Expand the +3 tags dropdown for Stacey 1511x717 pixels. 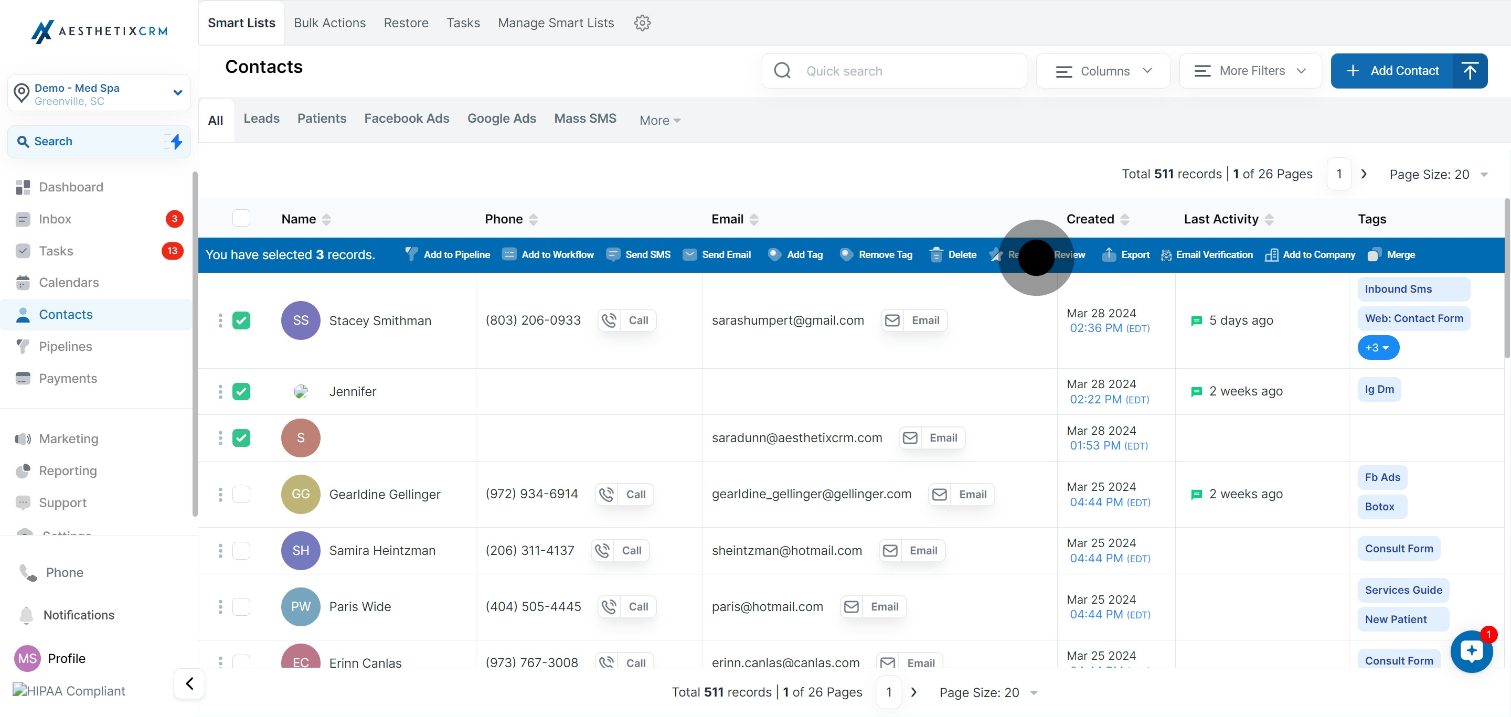(x=1378, y=348)
